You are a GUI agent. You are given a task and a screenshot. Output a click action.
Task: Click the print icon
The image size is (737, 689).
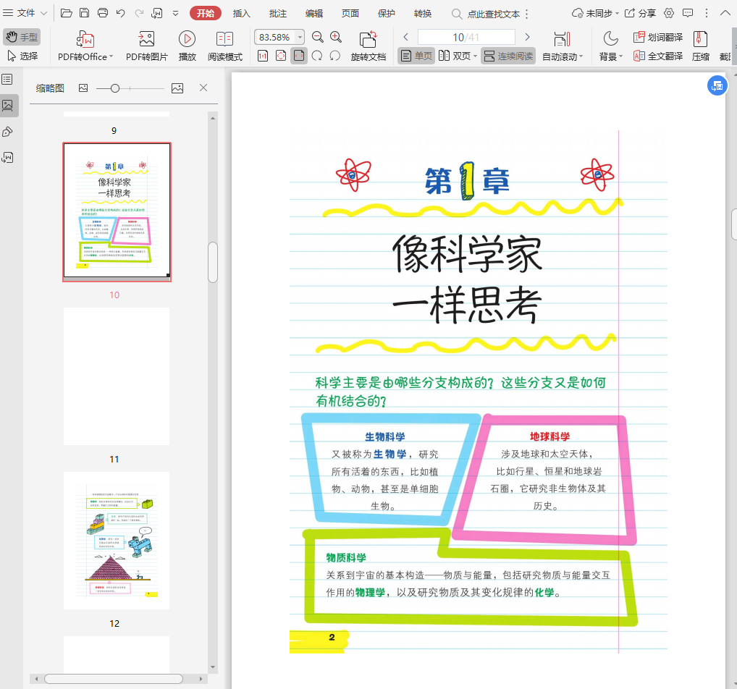[103, 13]
